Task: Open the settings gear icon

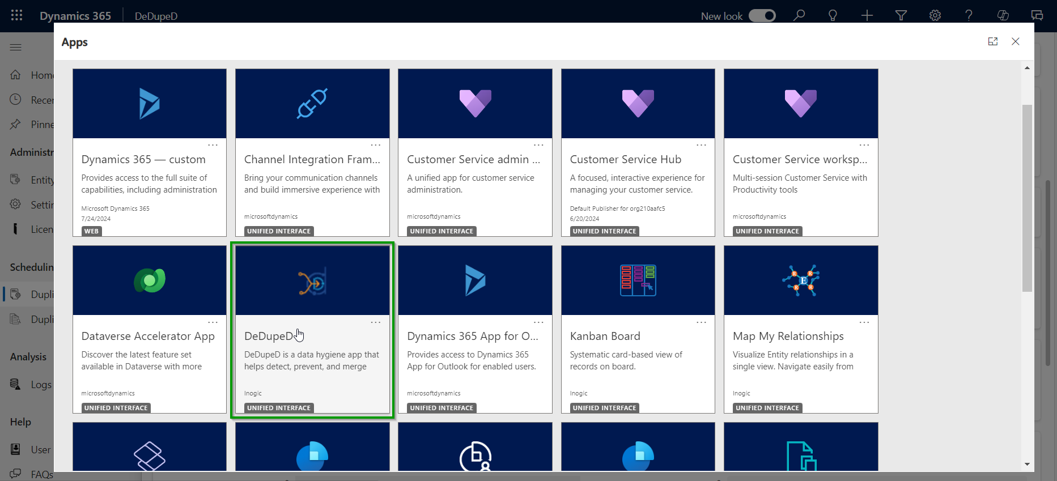Action: click(x=935, y=16)
